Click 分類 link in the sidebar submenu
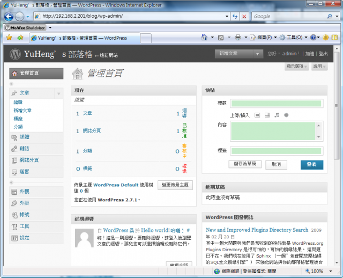This screenshot has height=278, width=343. click(x=18, y=127)
